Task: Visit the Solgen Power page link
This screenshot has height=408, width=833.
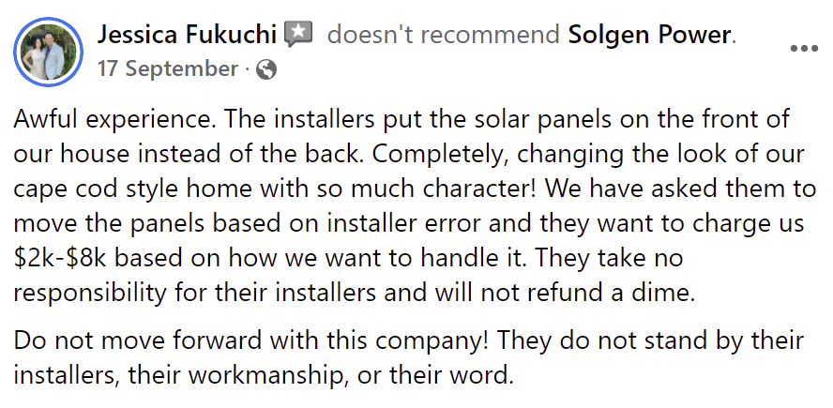Action: coord(650,35)
